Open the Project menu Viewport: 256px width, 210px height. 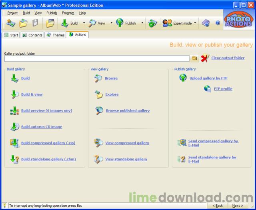click(12, 13)
